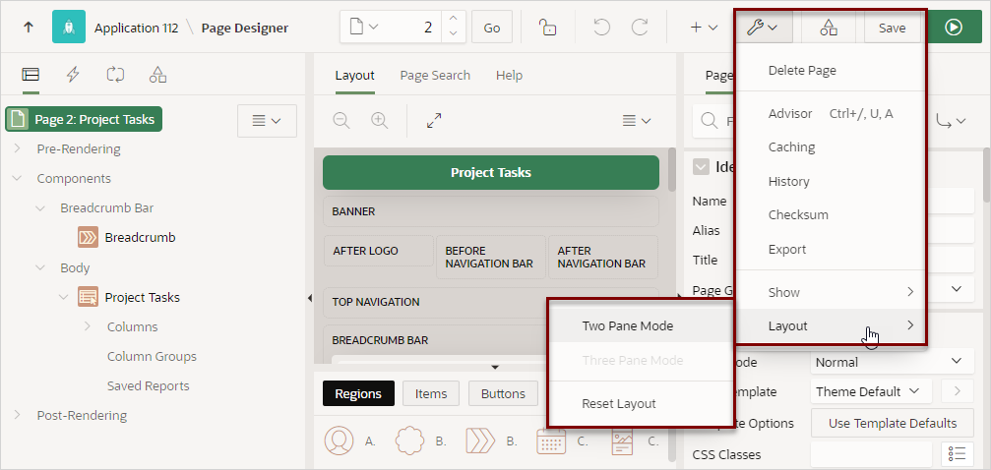Image resolution: width=991 pixels, height=470 pixels.
Task: Switch to the Page Search tab
Action: pyautogui.click(x=435, y=75)
